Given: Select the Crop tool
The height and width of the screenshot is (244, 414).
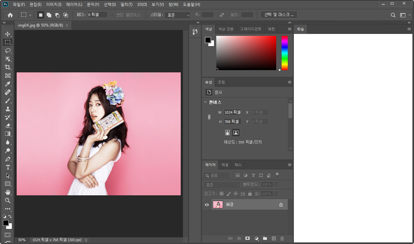Looking at the screenshot, I should (x=8, y=67).
